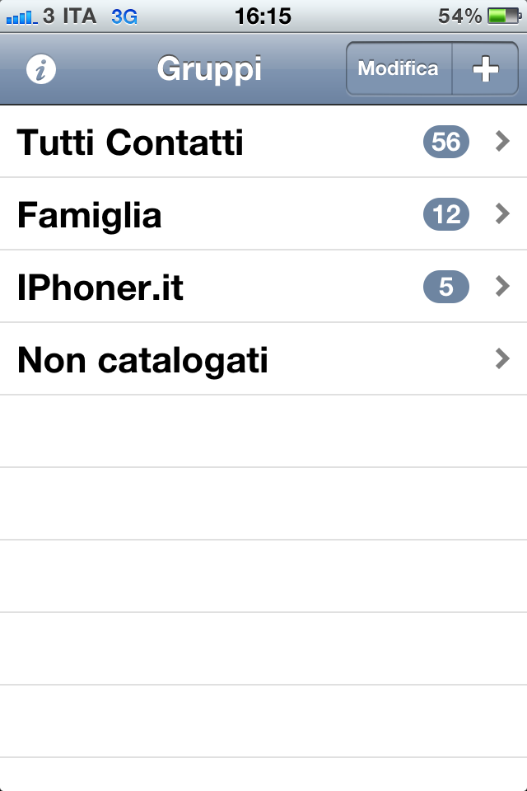Image resolution: width=527 pixels, height=791 pixels.
Task: Tap the signal strength bars icon
Action: (x=21, y=18)
